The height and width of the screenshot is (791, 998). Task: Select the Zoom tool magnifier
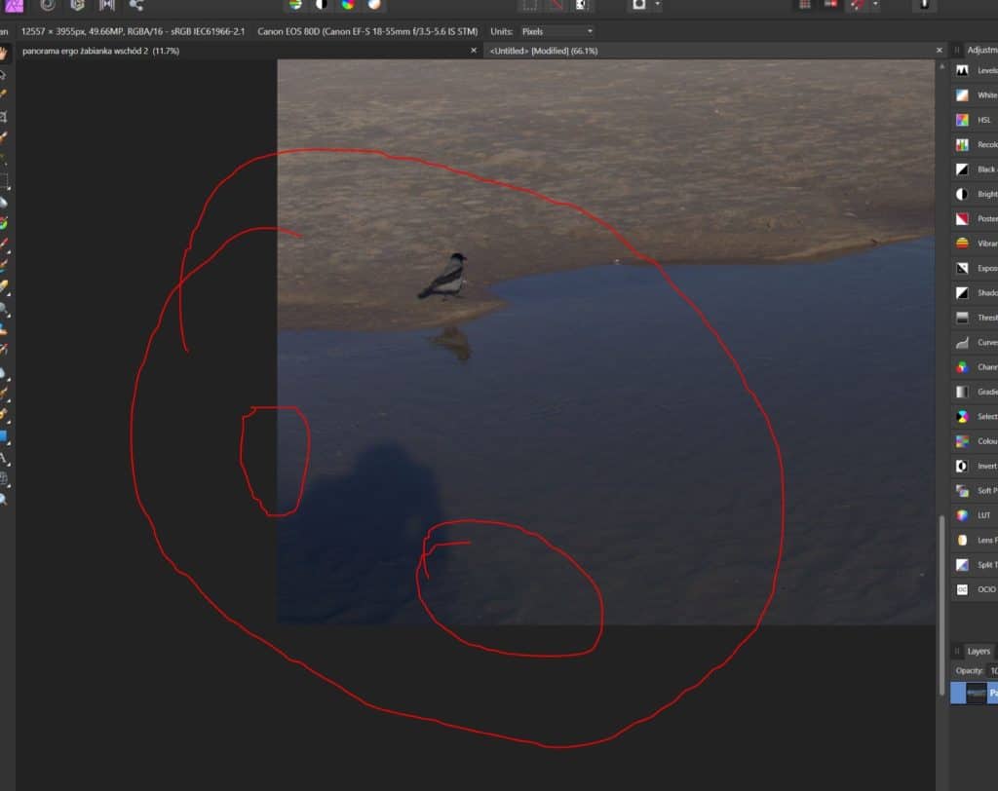click(4, 499)
